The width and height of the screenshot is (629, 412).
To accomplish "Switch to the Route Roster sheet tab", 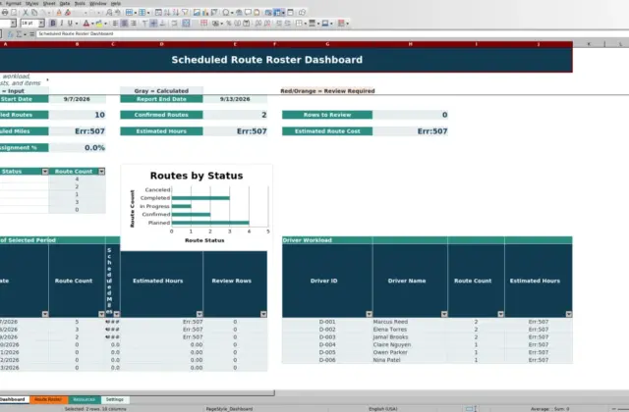I will click(x=48, y=399).
